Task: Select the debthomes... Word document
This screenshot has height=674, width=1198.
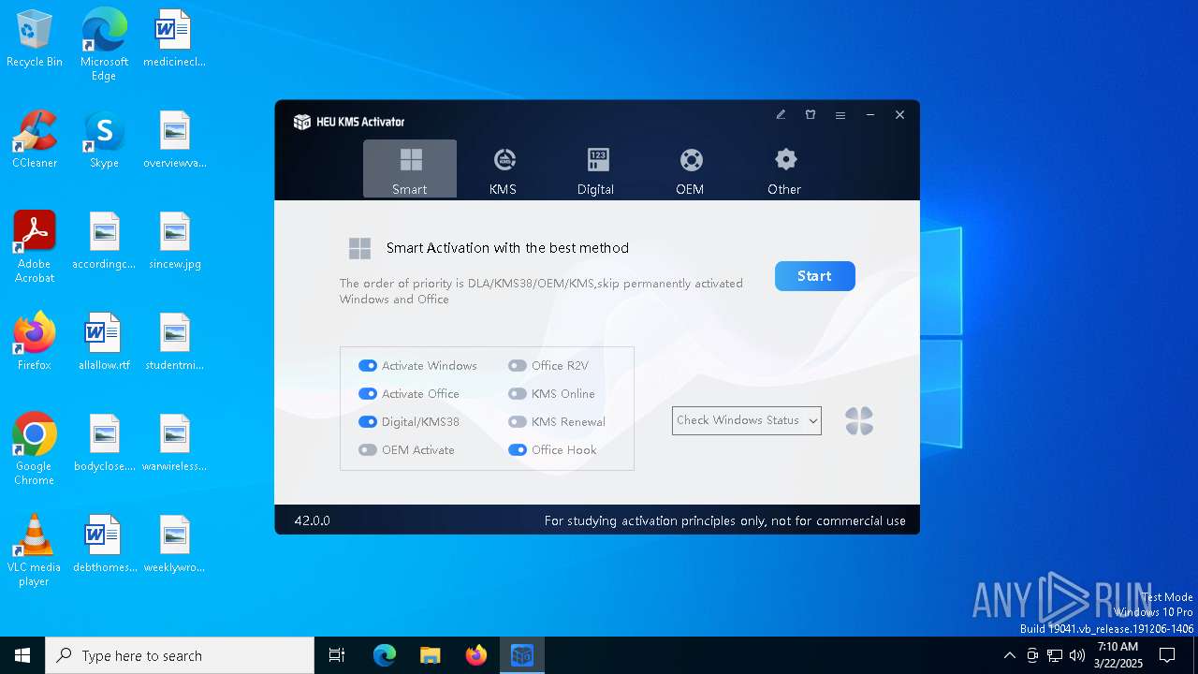Action: click(104, 544)
